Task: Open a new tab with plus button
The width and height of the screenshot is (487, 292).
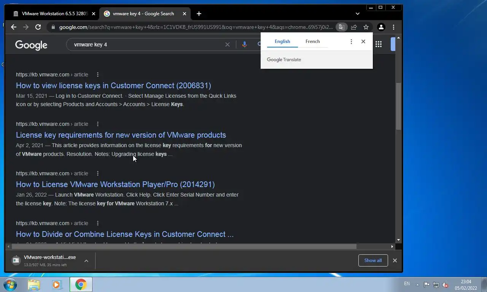Action: (199, 14)
